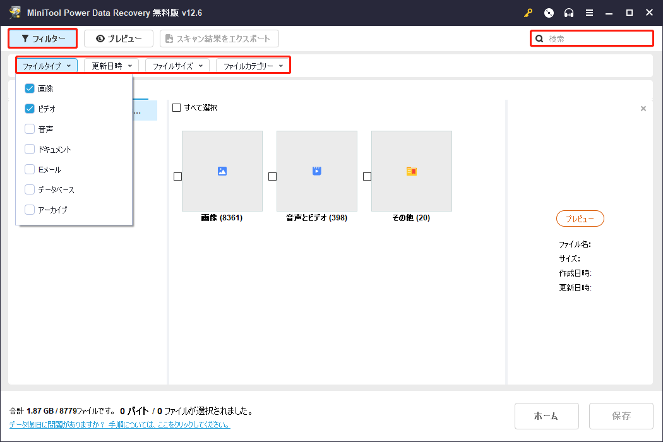Open the hamburger menu icon
The image size is (663, 442).
(589, 13)
